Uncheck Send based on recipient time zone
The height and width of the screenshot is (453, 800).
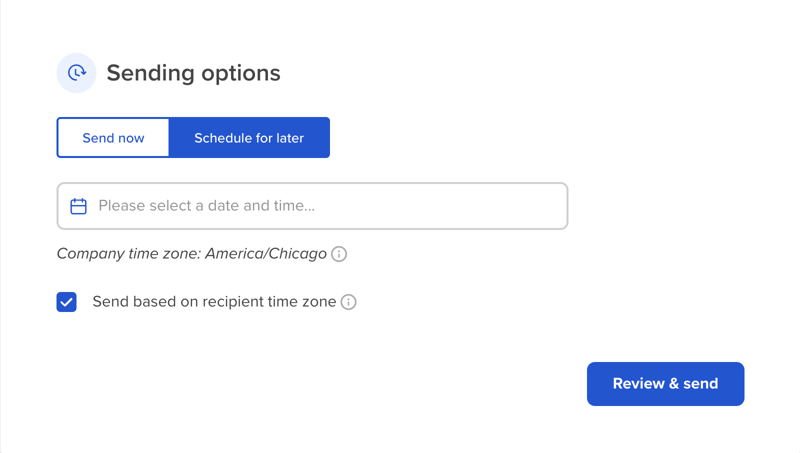[x=66, y=301]
